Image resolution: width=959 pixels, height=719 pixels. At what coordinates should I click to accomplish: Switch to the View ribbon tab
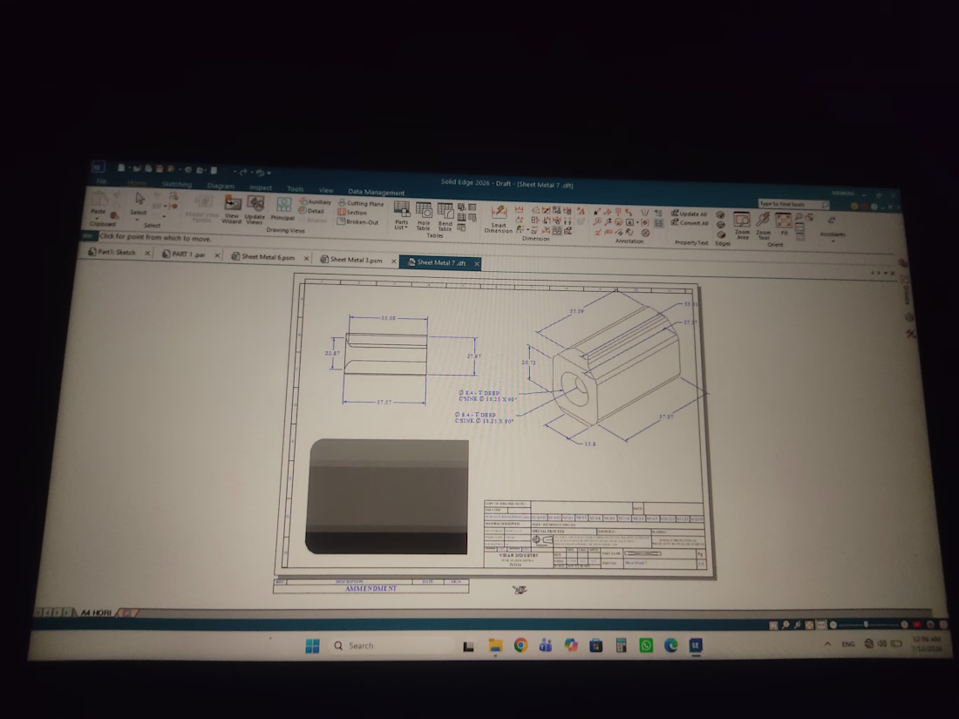point(326,190)
